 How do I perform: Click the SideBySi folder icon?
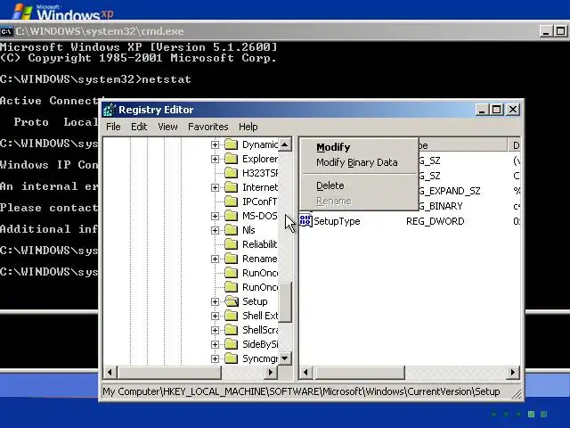[231, 344]
